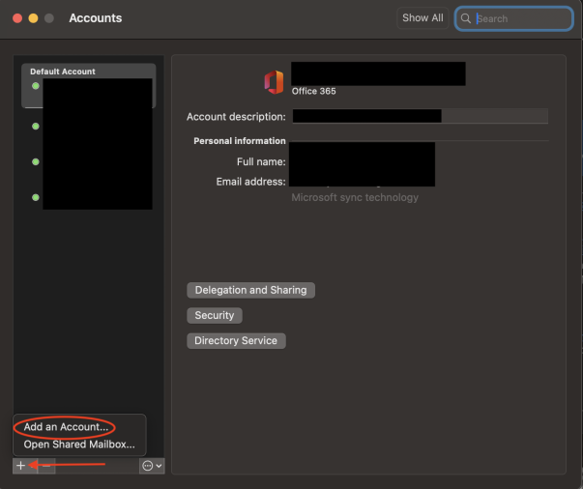Minimize the Accounts window
Screen dimensions: 583x489
[x=33, y=18]
